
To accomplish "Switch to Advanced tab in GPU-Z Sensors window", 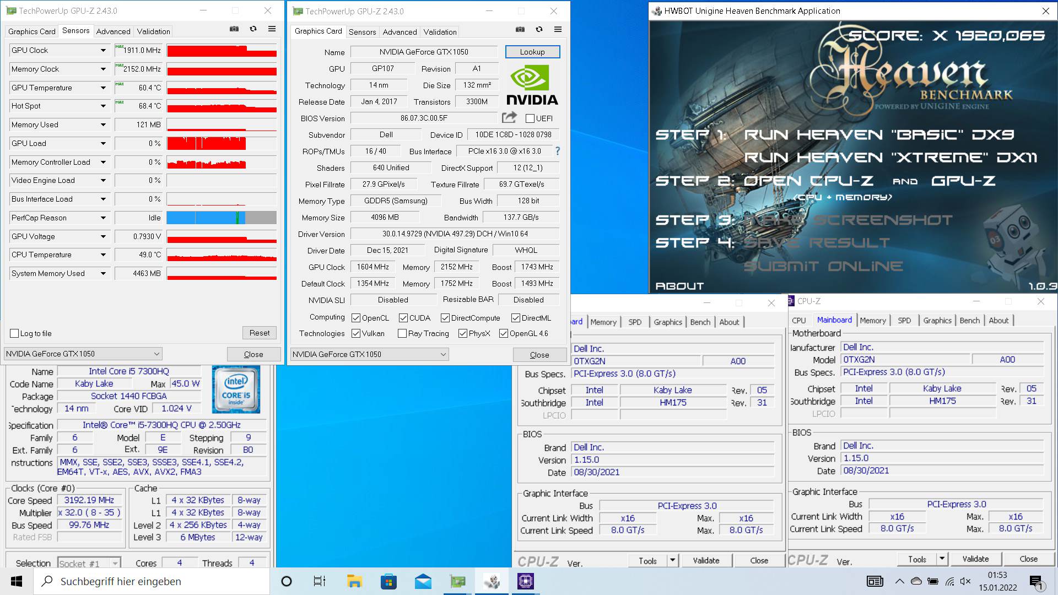I will [x=114, y=31].
